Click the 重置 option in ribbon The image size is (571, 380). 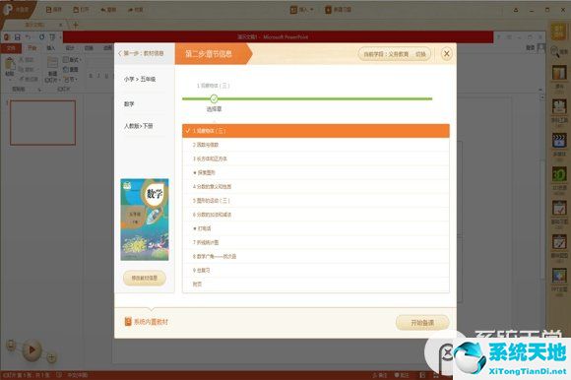point(71,69)
